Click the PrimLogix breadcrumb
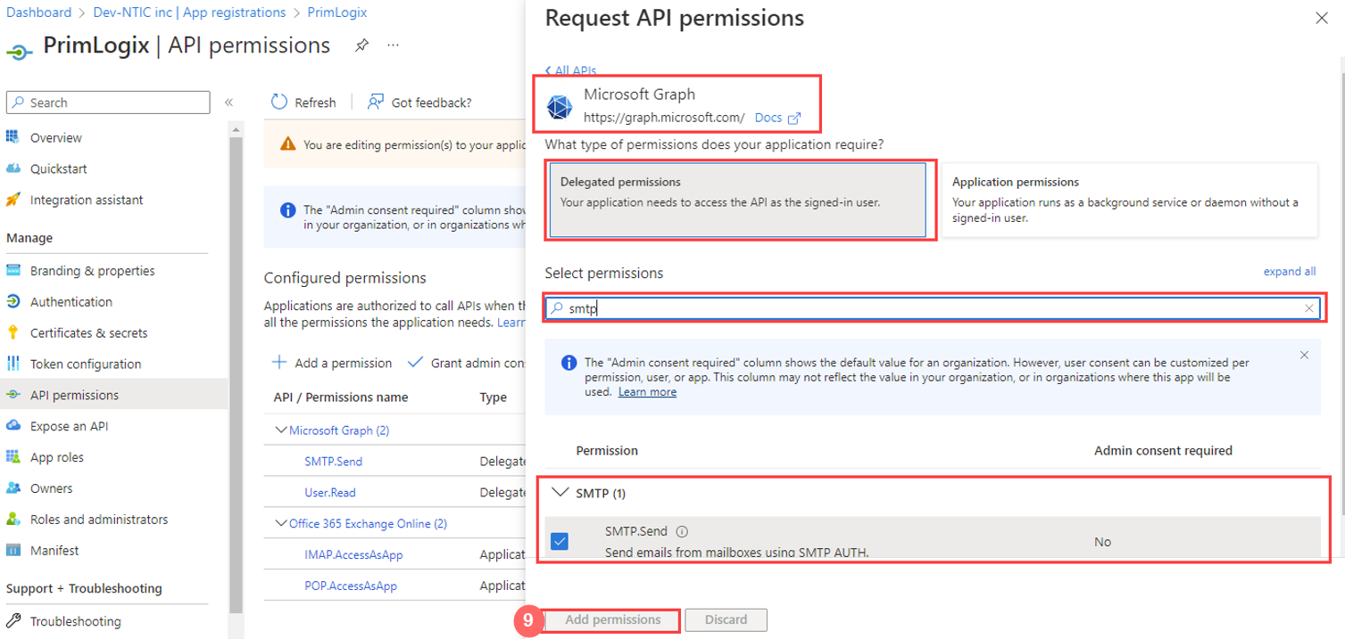This screenshot has height=639, width=1345. click(x=336, y=12)
